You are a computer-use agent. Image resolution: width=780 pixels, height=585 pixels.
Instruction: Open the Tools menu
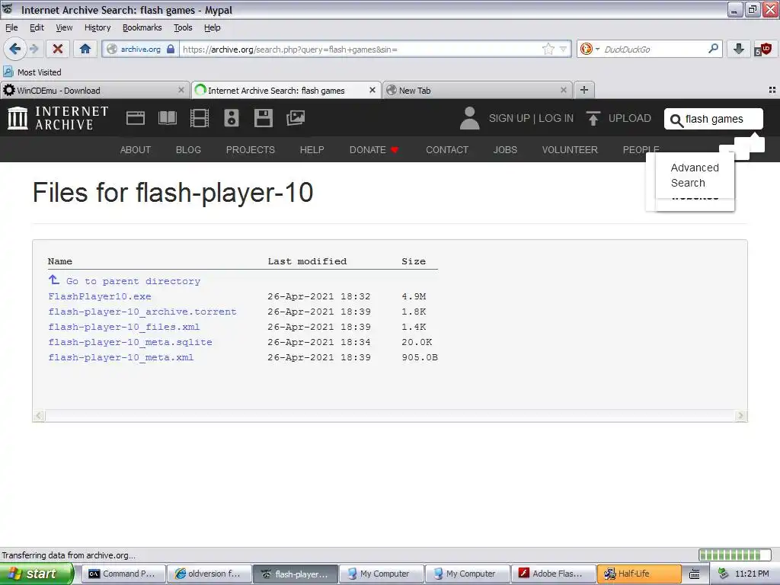(x=183, y=27)
